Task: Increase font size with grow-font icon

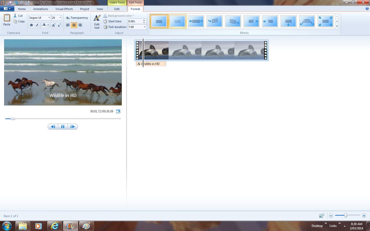Action: click(x=53, y=25)
